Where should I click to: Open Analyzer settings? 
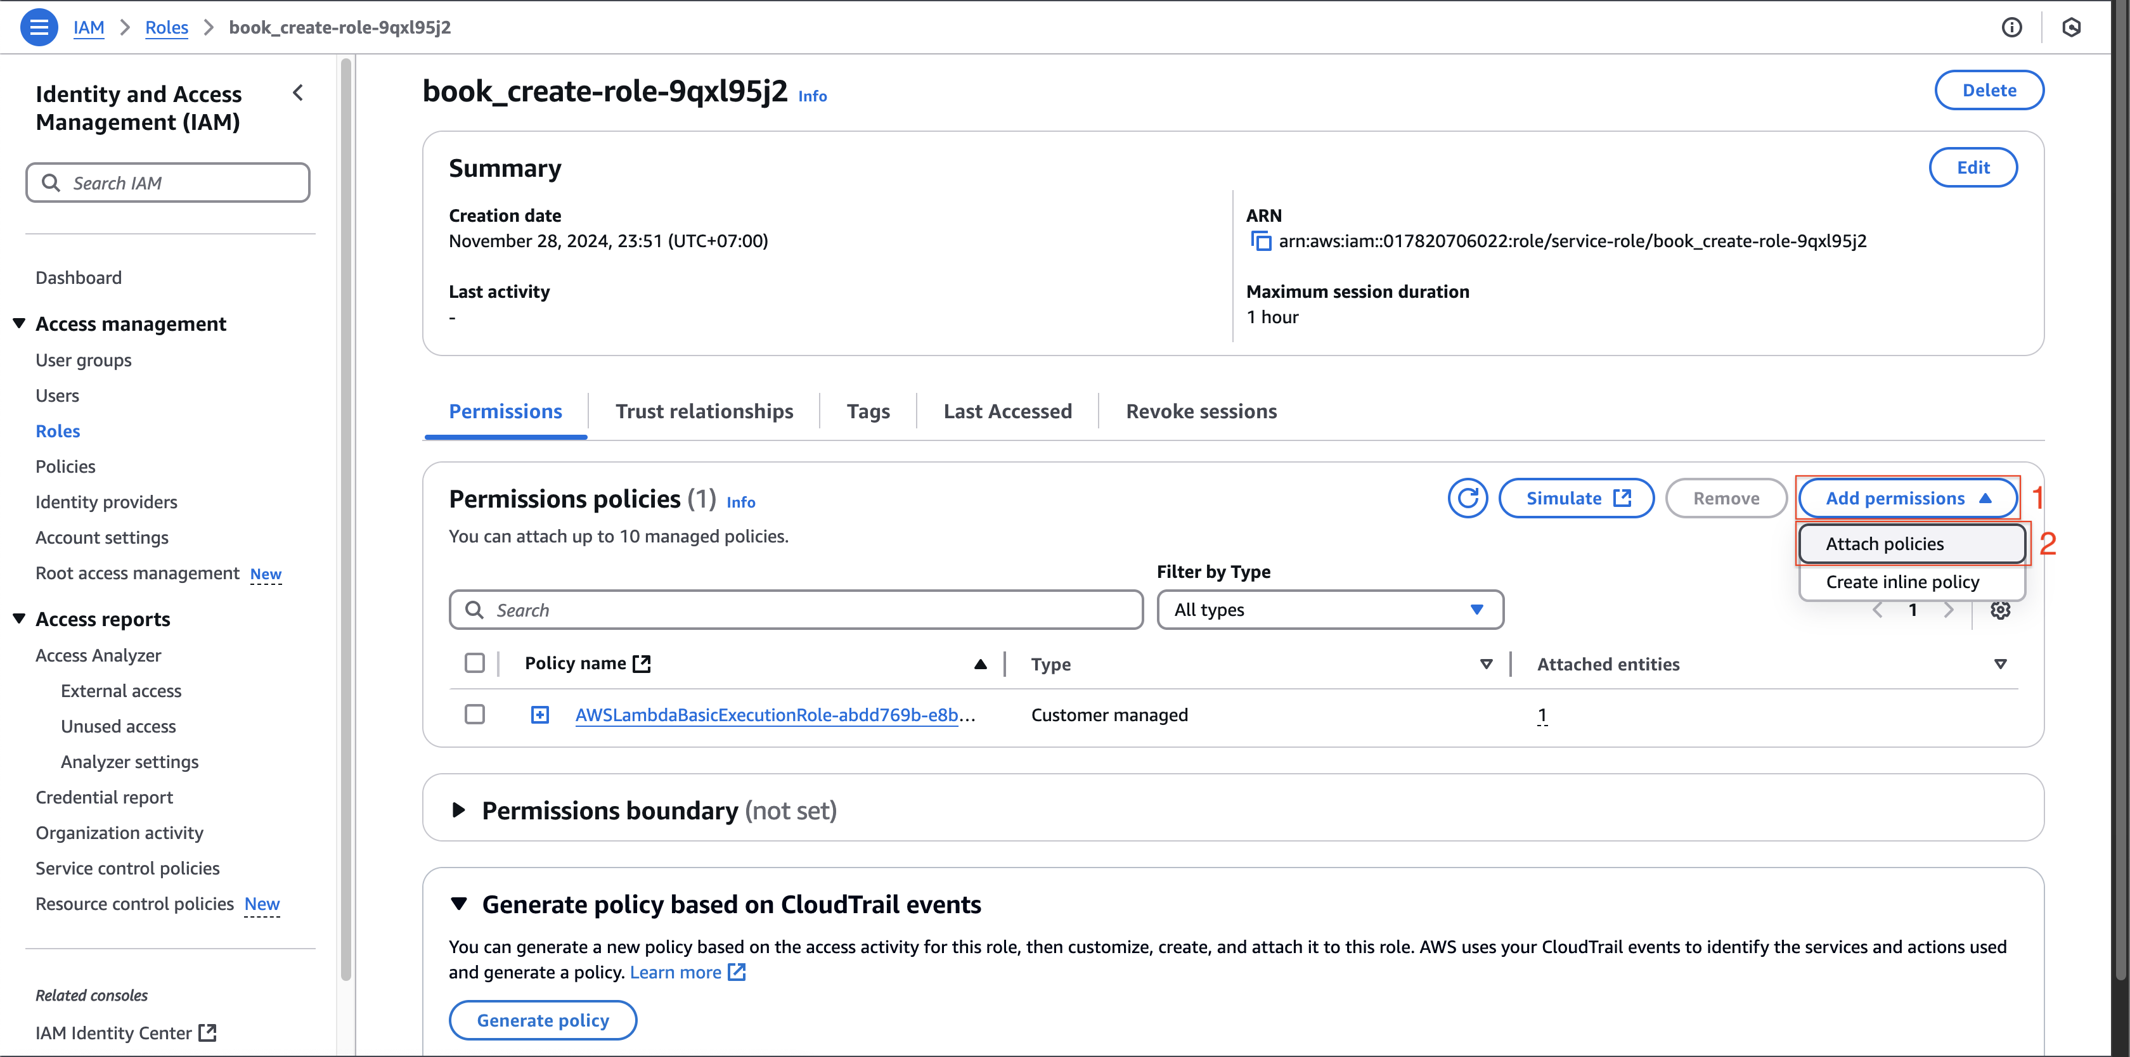(x=130, y=762)
